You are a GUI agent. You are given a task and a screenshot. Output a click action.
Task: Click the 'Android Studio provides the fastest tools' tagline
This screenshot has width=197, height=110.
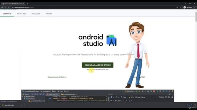click(94, 55)
